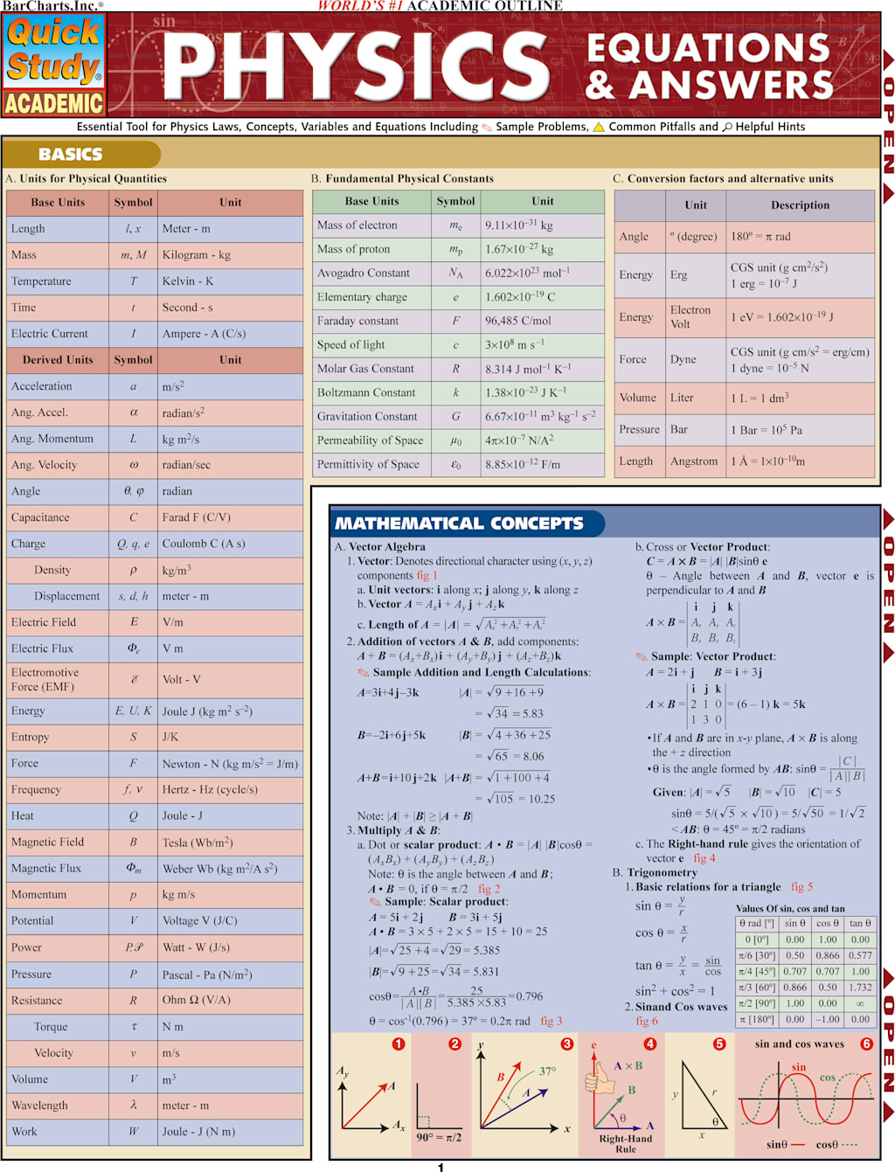Click the OPEN tab beside the trig values table
Image resolution: width=895 pixels, height=1172 pixels.
click(888, 1044)
